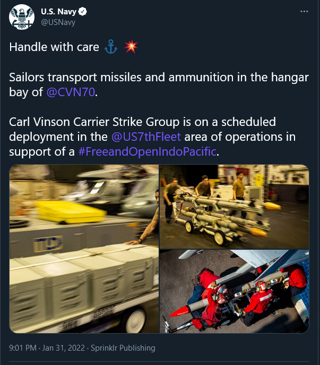Open the @USNavy handle link
The image size is (320, 365).
58,22
